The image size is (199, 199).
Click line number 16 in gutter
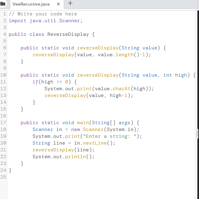click(x=3, y=116)
